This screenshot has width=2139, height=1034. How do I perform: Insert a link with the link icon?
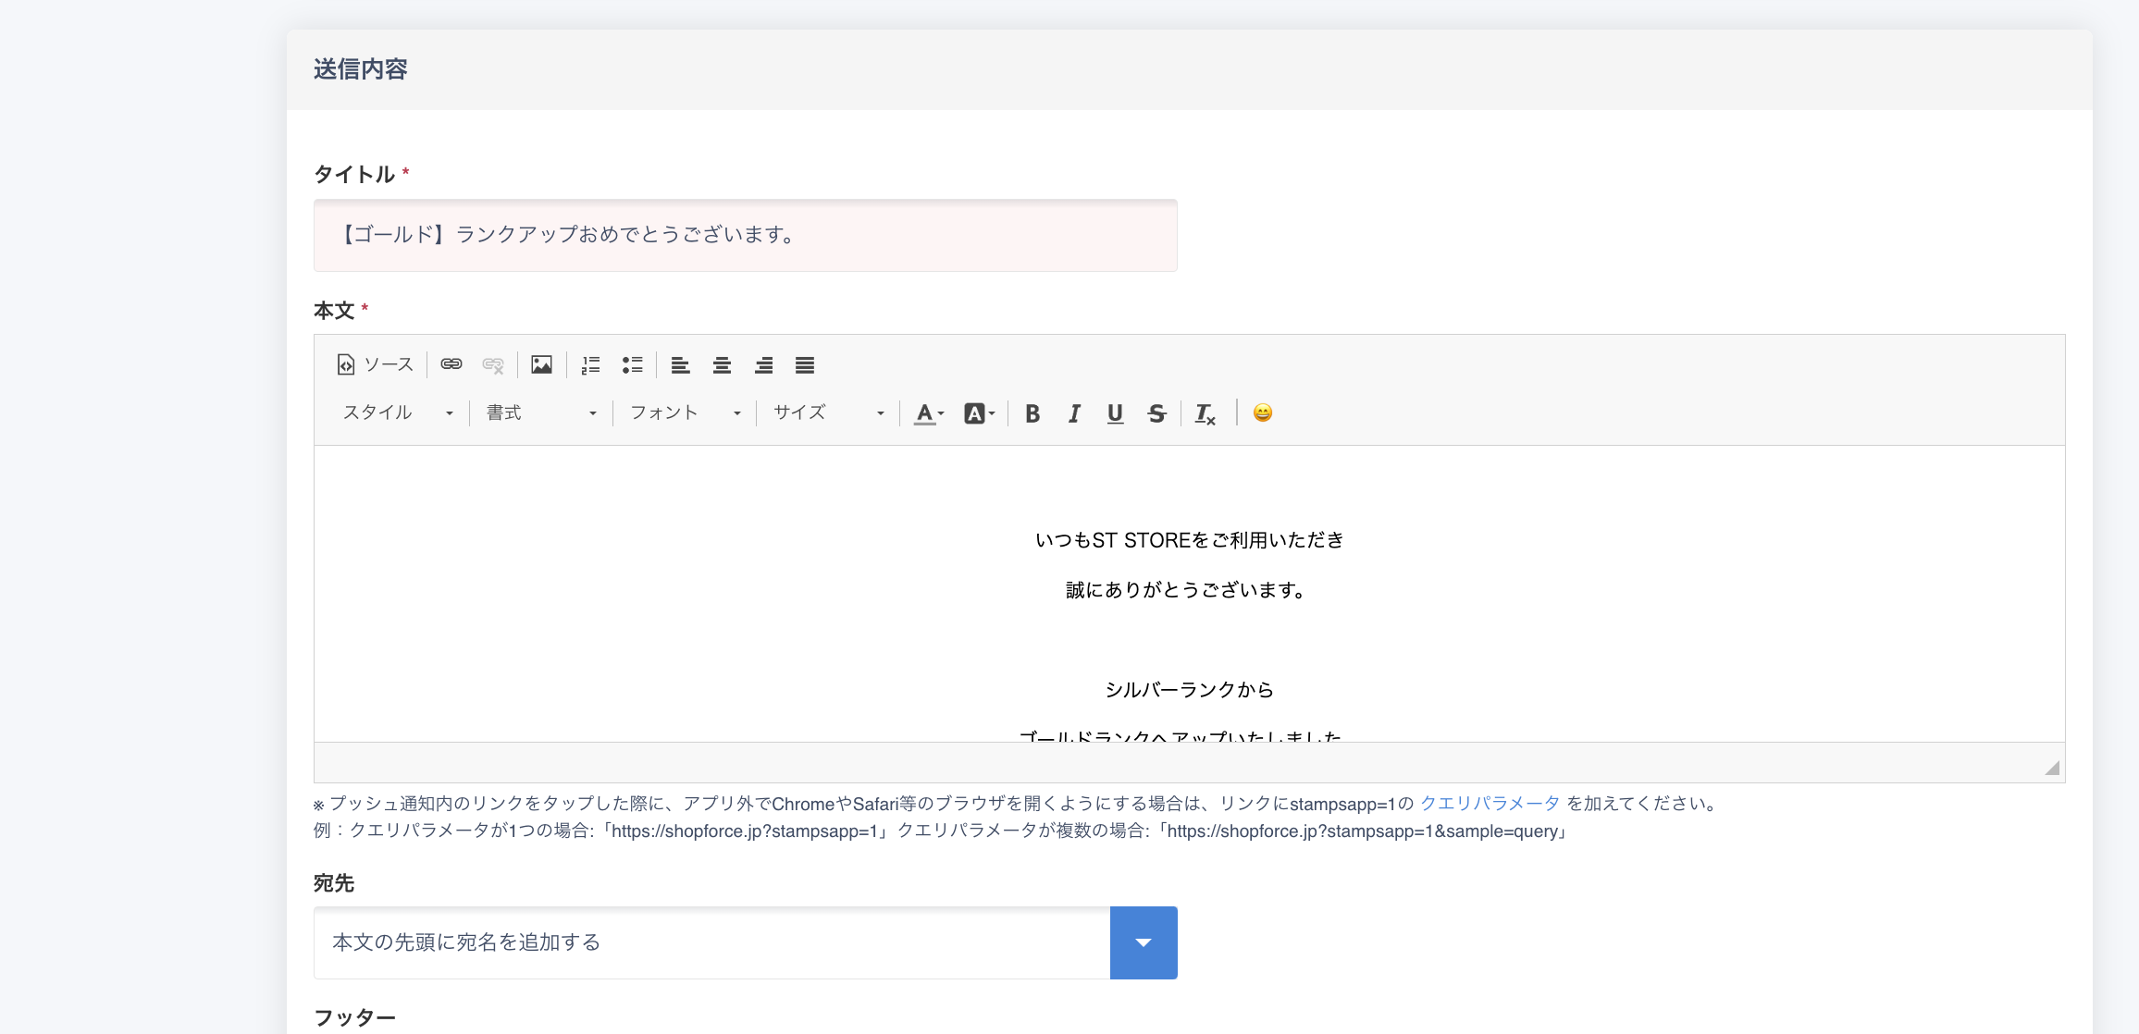coord(451,364)
